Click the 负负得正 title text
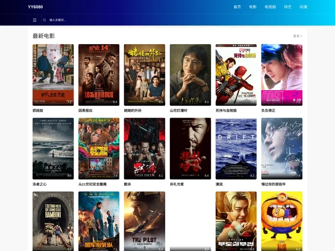 [268, 111]
